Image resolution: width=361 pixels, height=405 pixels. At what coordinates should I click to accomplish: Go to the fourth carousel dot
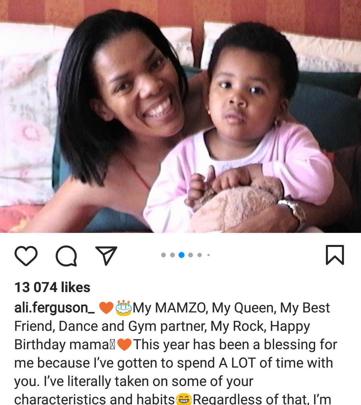pyautogui.click(x=191, y=255)
